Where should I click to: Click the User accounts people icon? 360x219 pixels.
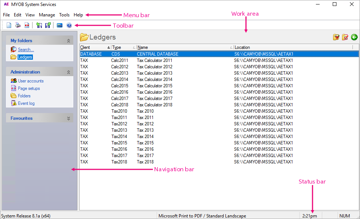tap(13, 81)
